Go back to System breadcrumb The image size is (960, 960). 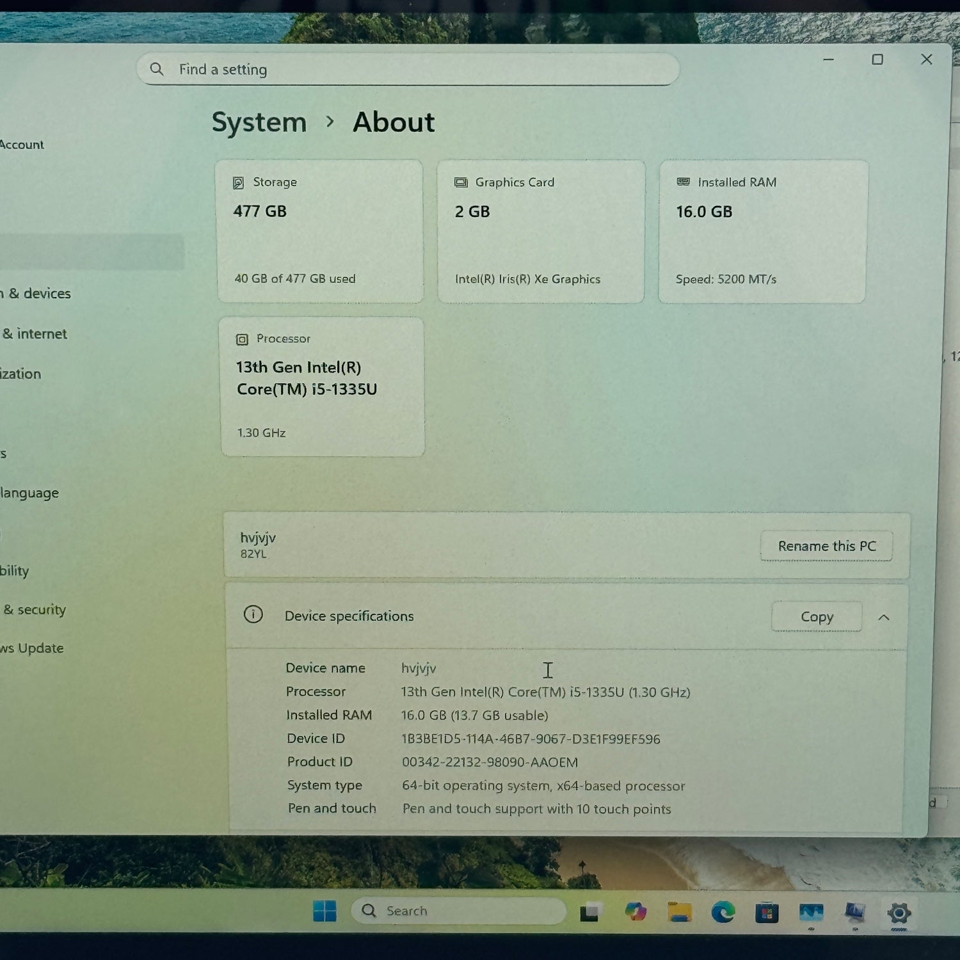coord(259,122)
